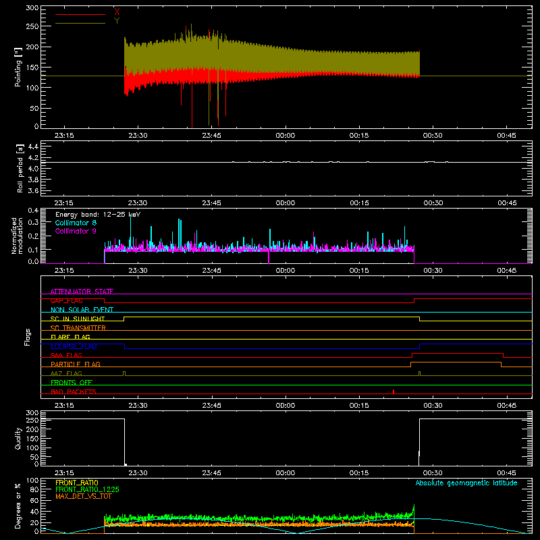
Task: Click the 00:45 tick label under Flags plot
Action: (507, 406)
